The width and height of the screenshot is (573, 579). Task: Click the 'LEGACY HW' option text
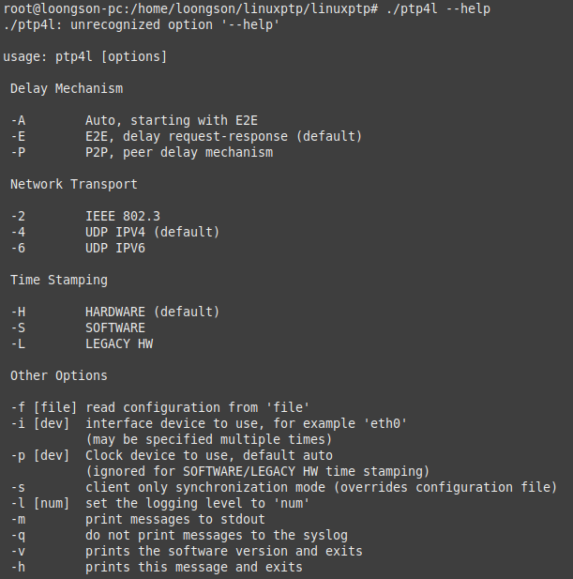118,343
